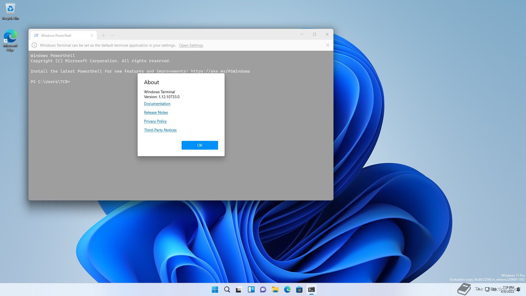Select the Microsoft Edge desktop shortcut
The height and width of the screenshot is (296, 526).
(x=10, y=40)
